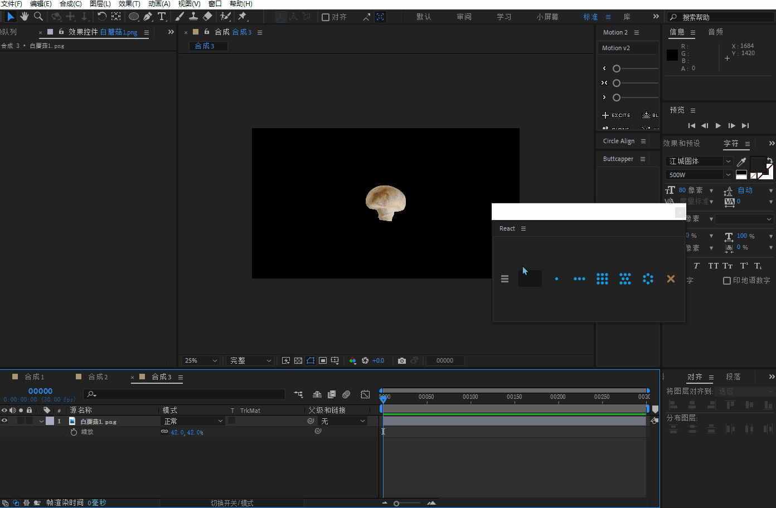Toggle the faux italic T button
The width and height of the screenshot is (776, 508).
(x=696, y=266)
